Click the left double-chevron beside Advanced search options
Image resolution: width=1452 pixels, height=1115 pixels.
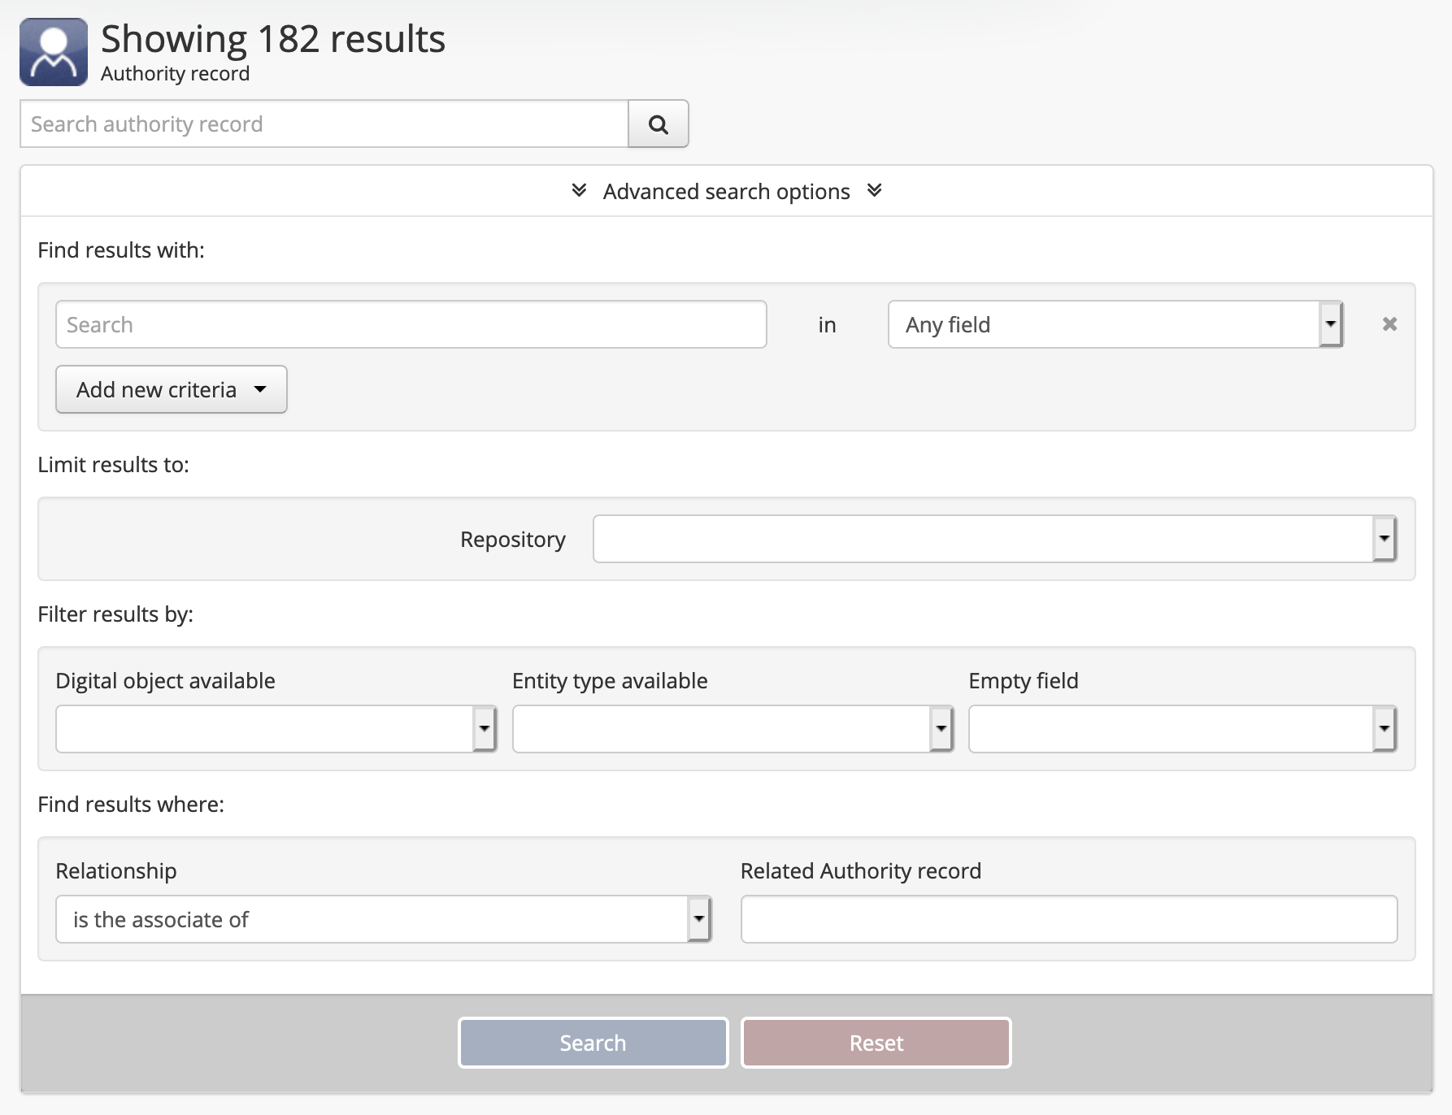(579, 191)
